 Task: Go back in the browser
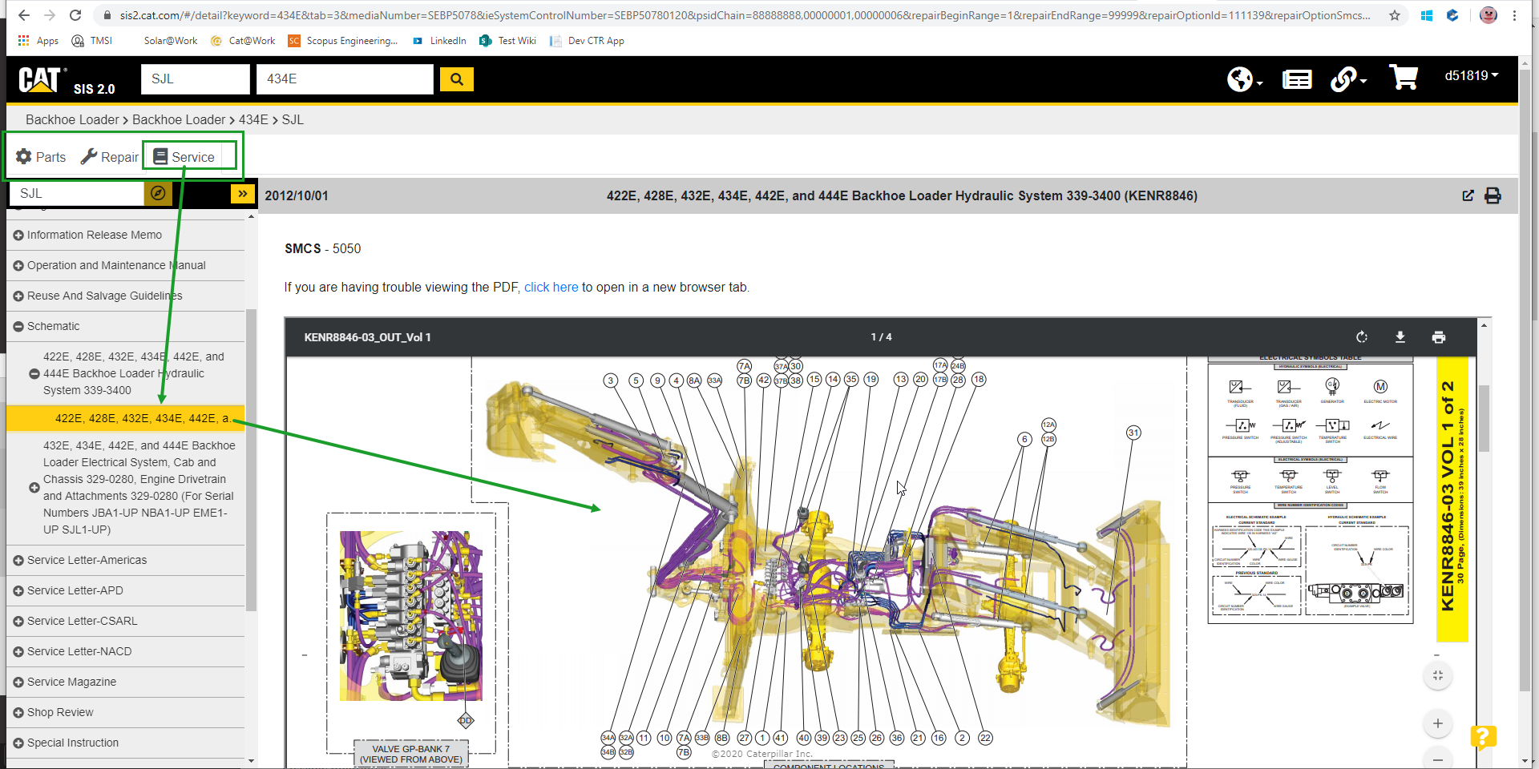pyautogui.click(x=24, y=15)
